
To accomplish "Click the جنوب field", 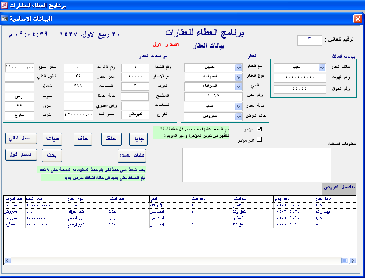I will pyautogui.click(x=19, y=97).
